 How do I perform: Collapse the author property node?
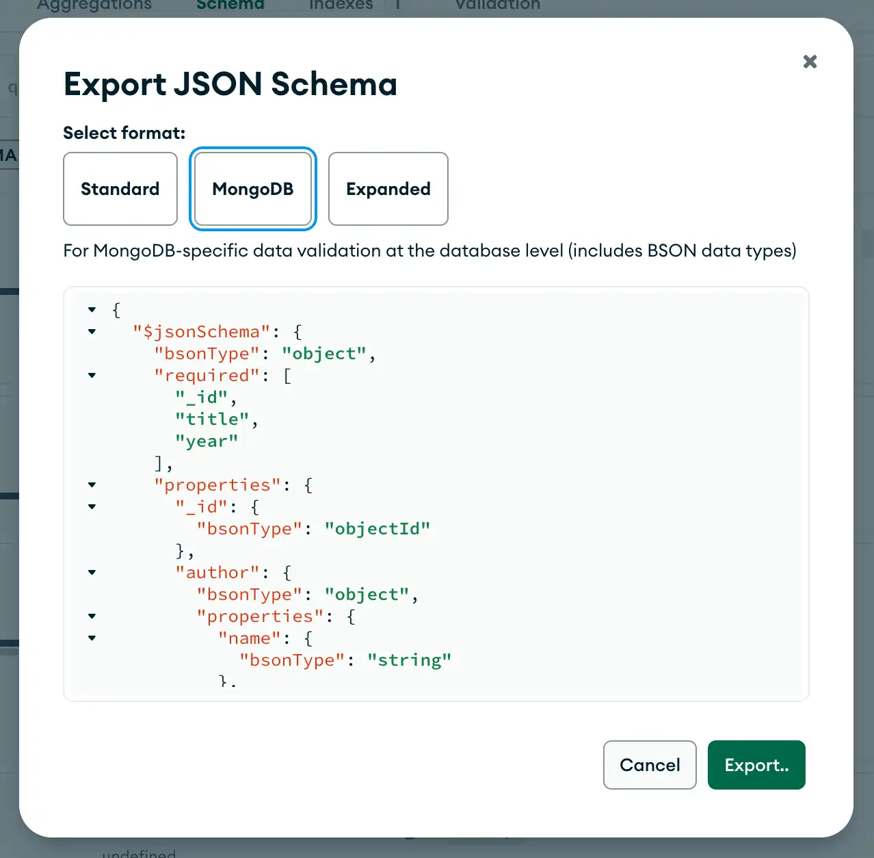pyautogui.click(x=92, y=572)
